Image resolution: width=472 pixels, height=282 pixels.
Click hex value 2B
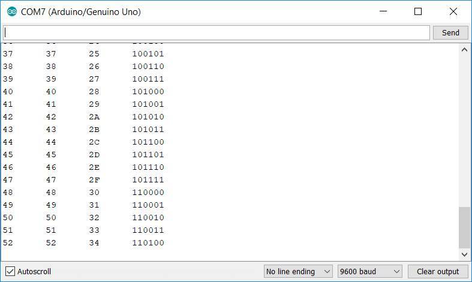[x=94, y=130]
